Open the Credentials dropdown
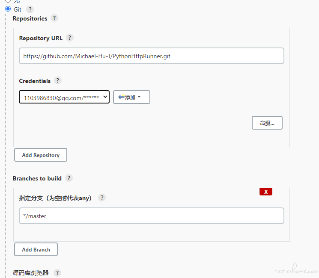Viewport: 319px width, 278px height. pyautogui.click(x=64, y=97)
